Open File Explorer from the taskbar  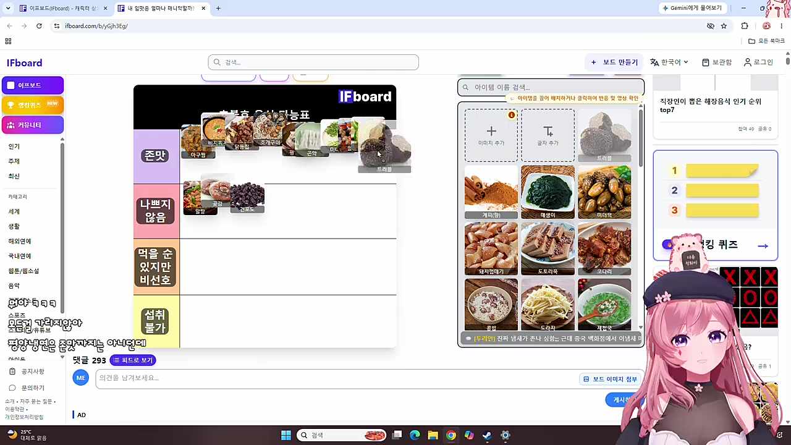pyautogui.click(x=433, y=435)
